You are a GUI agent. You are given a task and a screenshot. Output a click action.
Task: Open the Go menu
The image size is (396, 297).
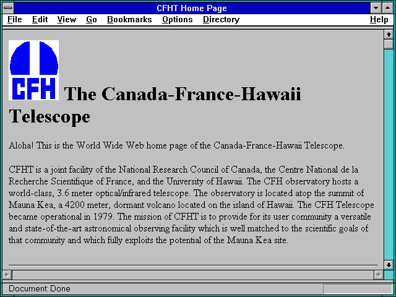coord(91,19)
